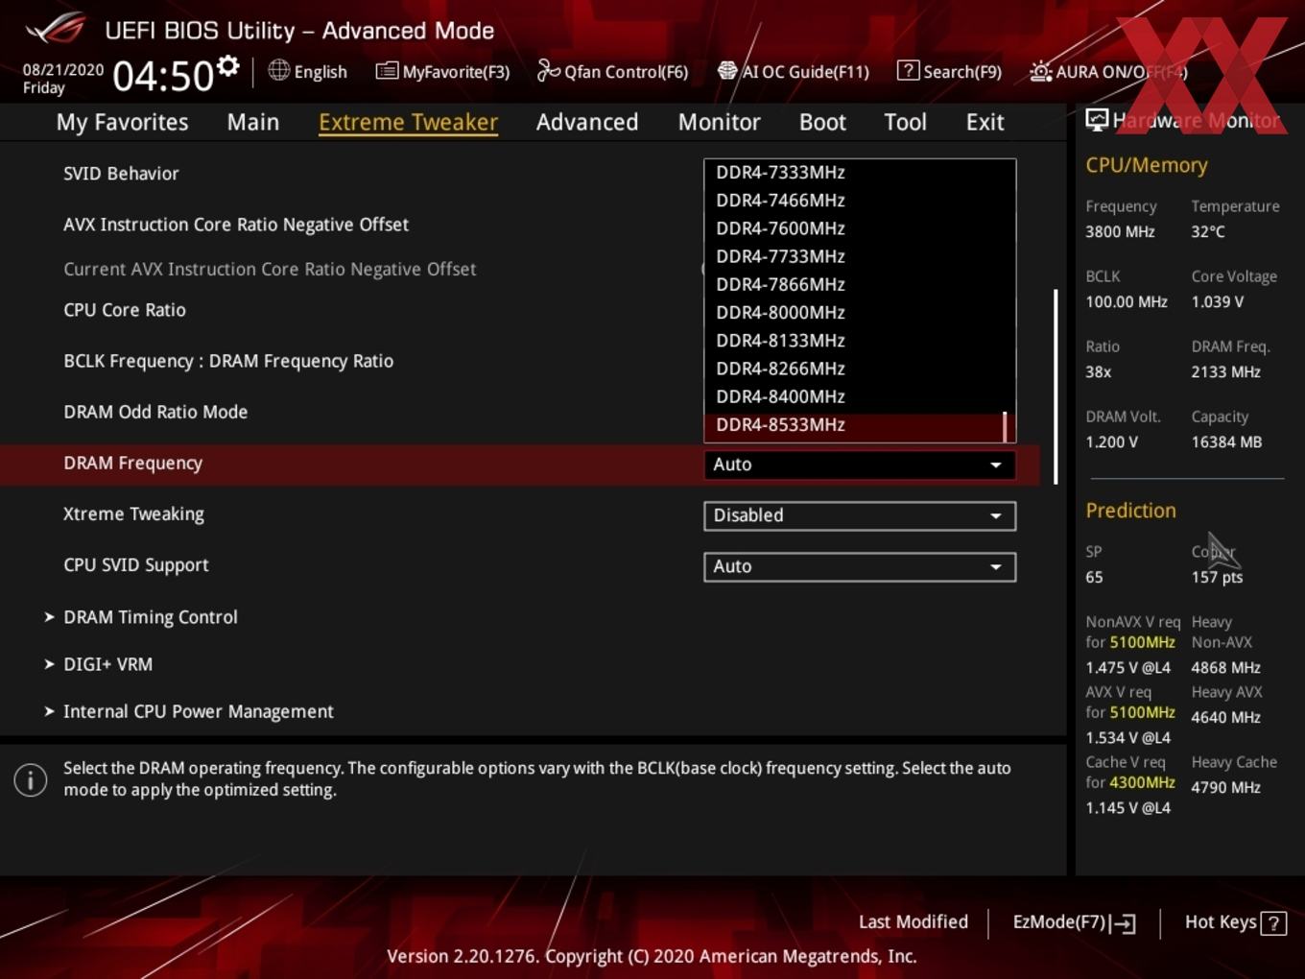Select BCLK Frequency : DRAM Frequency Ratio
The width and height of the screenshot is (1305, 979).
pos(228,361)
